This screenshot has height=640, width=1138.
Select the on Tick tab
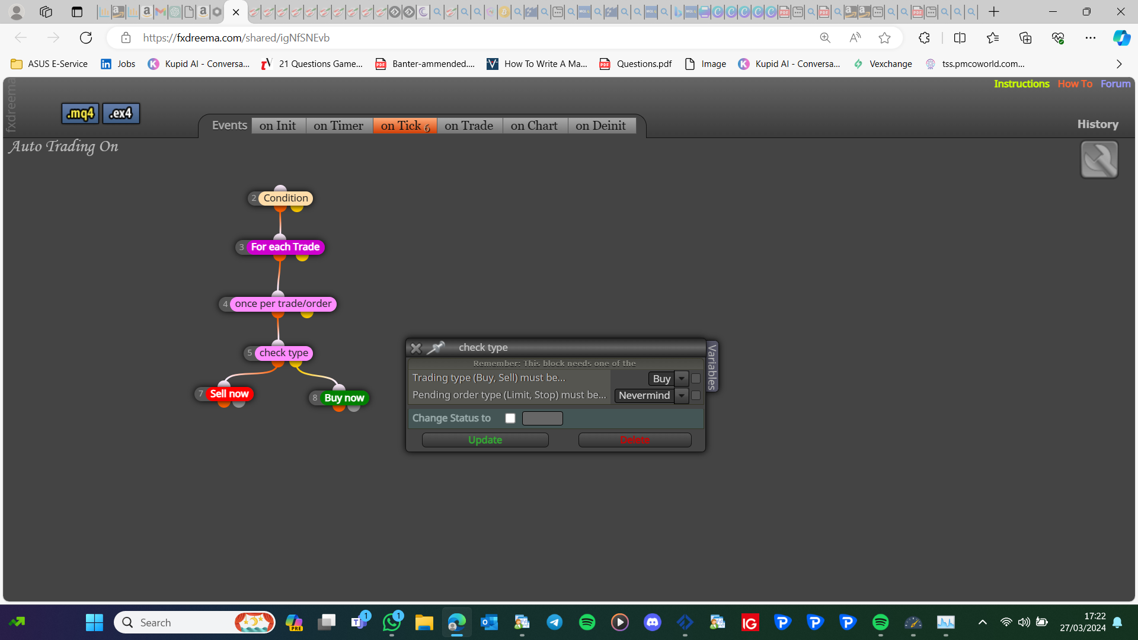(405, 126)
